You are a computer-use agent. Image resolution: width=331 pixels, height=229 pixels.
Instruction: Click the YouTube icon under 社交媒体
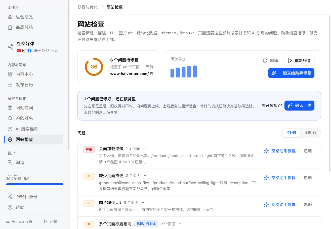pos(19,51)
